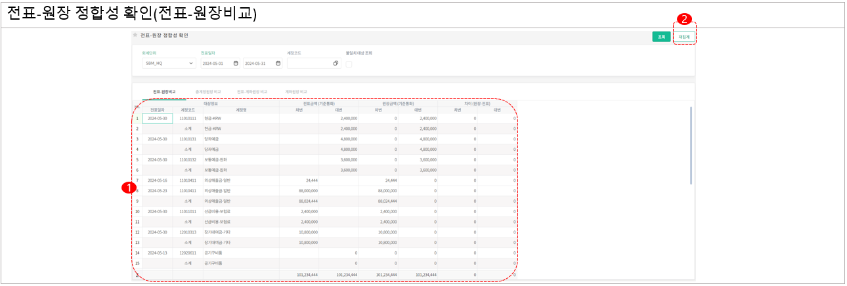
Task: Open the calendar for end date 2024-05-31
Action: coord(278,64)
